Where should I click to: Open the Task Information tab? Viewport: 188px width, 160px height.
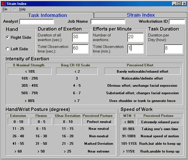tap(48, 15)
